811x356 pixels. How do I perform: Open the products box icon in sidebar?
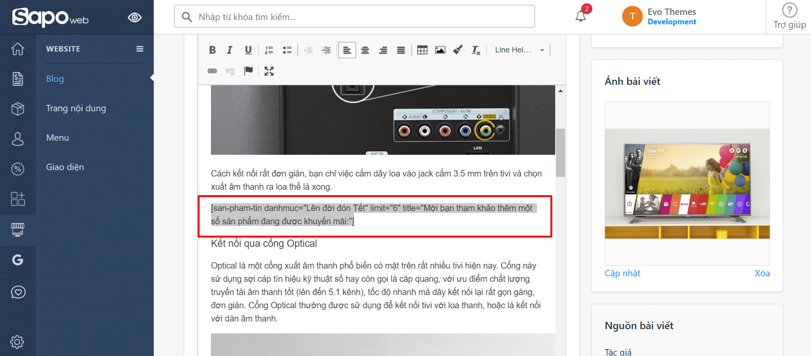coord(18,109)
